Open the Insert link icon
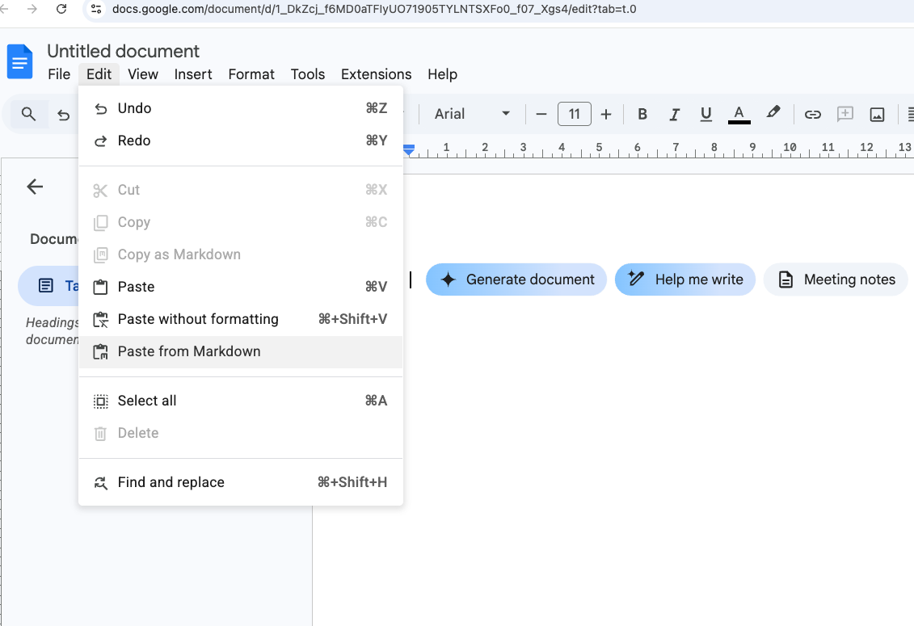This screenshot has width=914, height=626. pyautogui.click(x=812, y=114)
